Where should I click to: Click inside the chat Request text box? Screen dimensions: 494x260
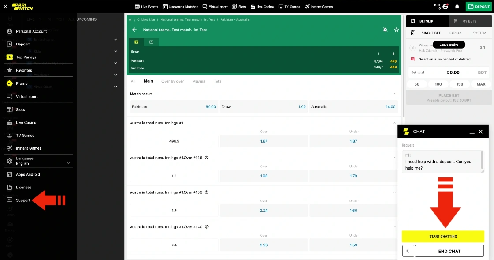pyautogui.click(x=443, y=162)
